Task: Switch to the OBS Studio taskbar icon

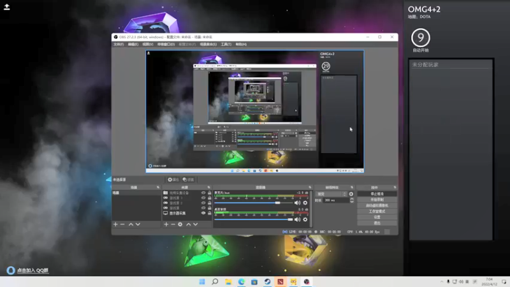Action: point(307,281)
